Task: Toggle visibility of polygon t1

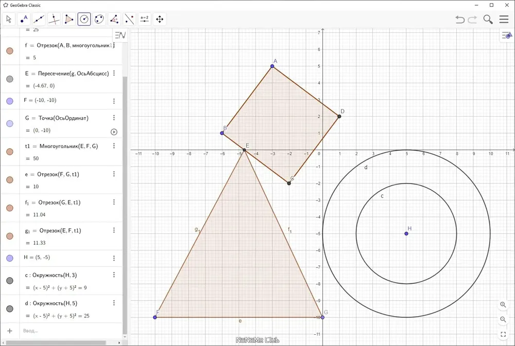Action: pyautogui.click(x=10, y=152)
